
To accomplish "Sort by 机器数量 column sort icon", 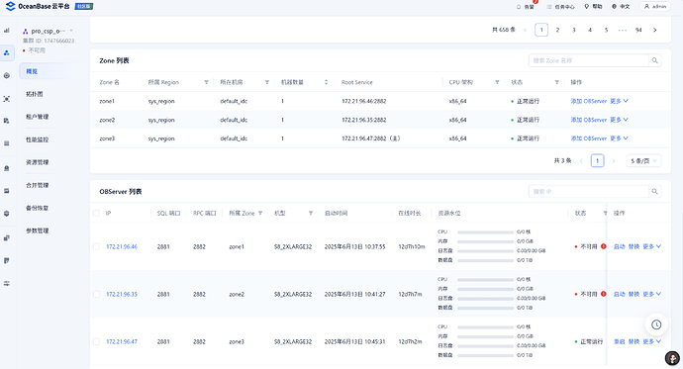I will coord(326,82).
